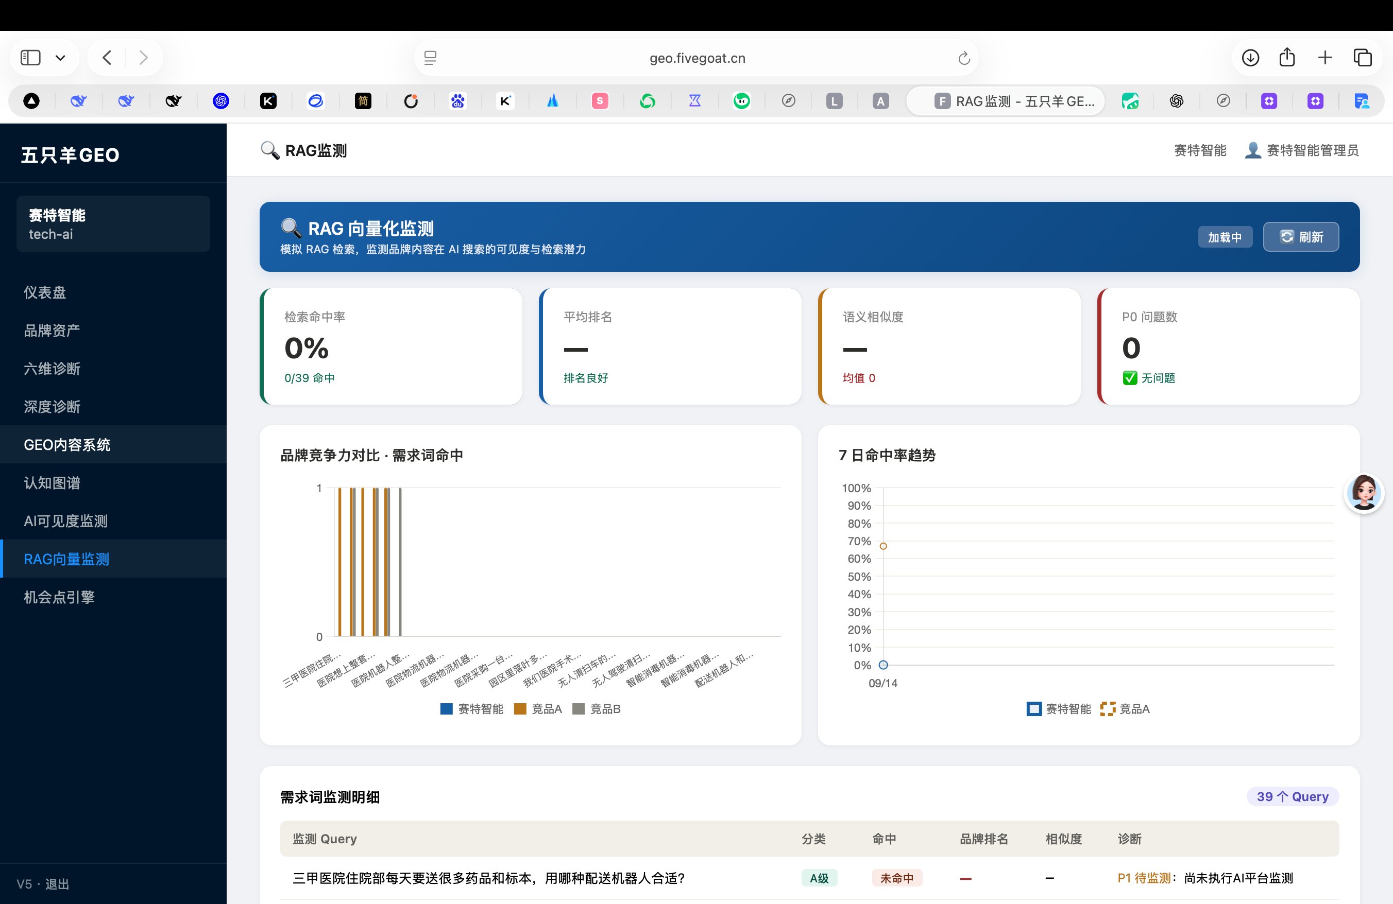Switch to the black triangle logo tab
The image size is (1393, 904).
click(x=31, y=101)
